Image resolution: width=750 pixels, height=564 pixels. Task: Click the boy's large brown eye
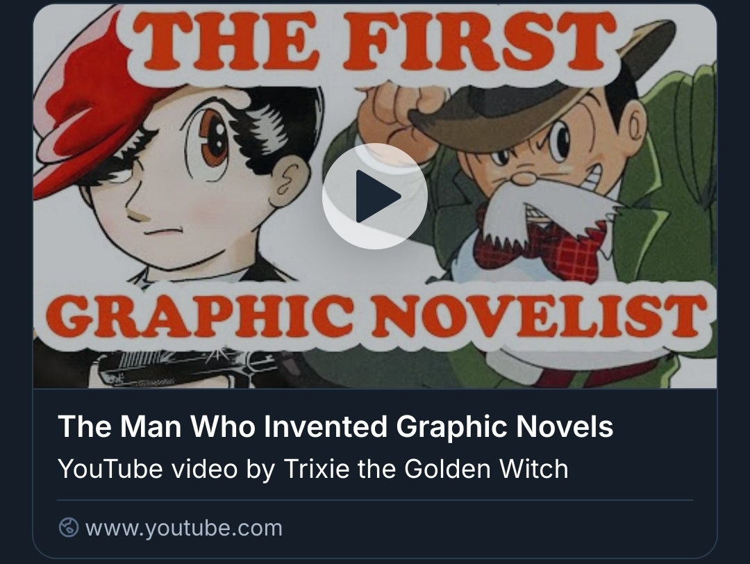point(213,139)
